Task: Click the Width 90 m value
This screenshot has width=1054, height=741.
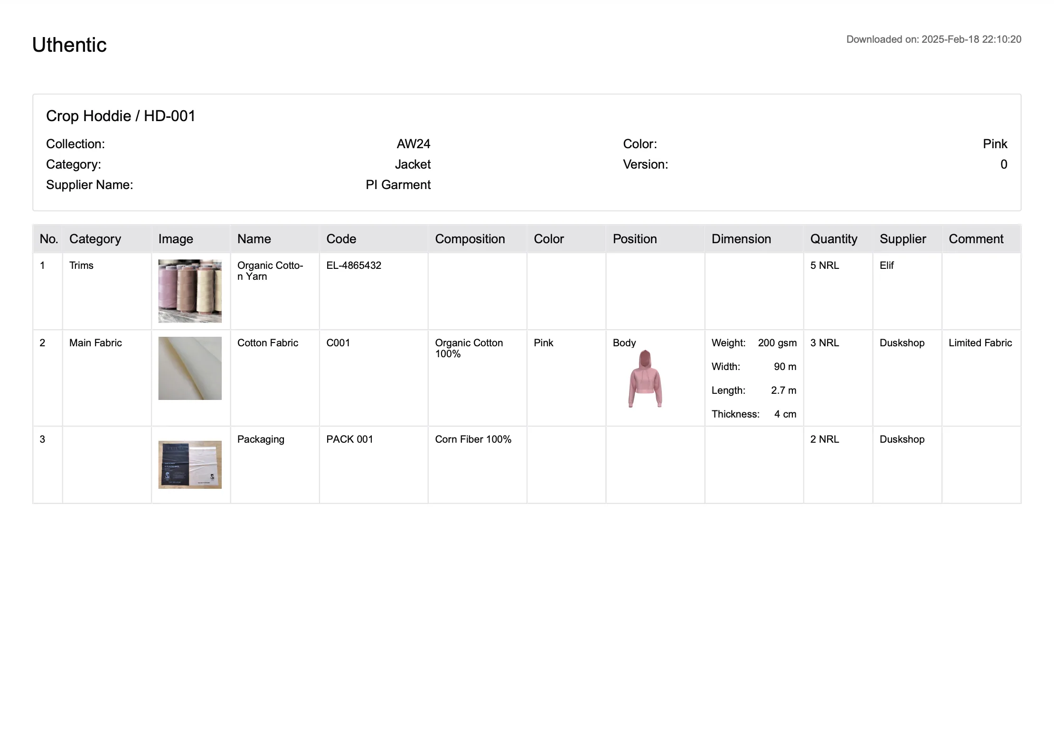Action: (x=785, y=367)
